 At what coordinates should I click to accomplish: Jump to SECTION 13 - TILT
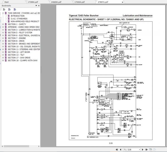(16, 55)
